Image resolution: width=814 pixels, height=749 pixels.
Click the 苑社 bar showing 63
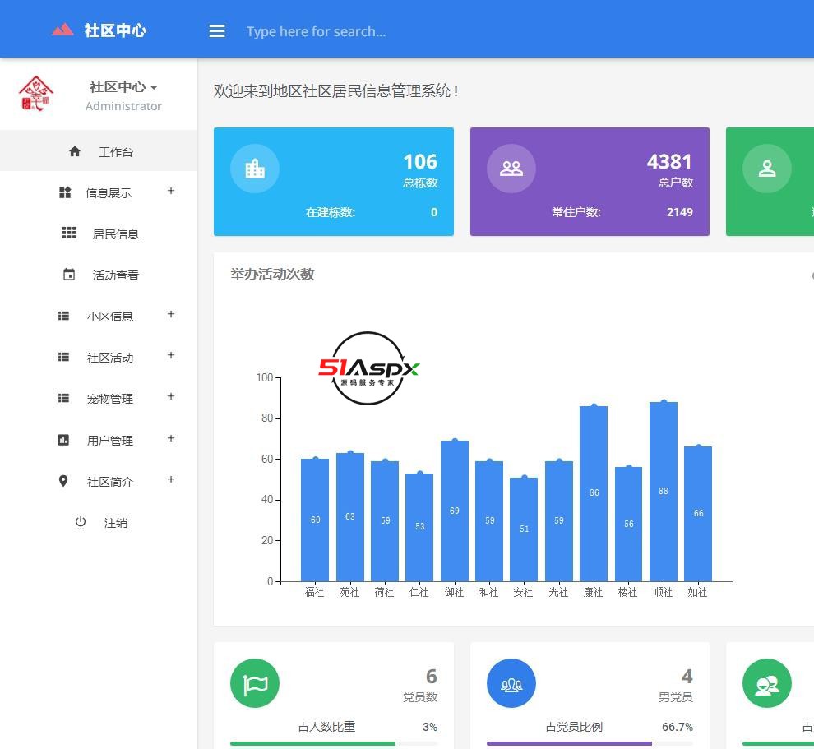click(350, 517)
